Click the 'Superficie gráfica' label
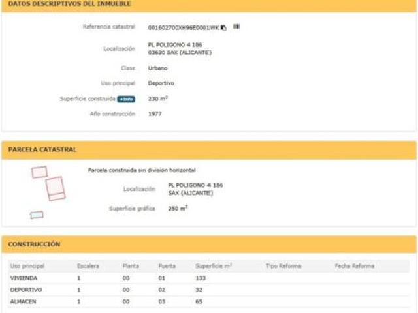Viewport: 418px width, 313px height. pyautogui.click(x=132, y=209)
